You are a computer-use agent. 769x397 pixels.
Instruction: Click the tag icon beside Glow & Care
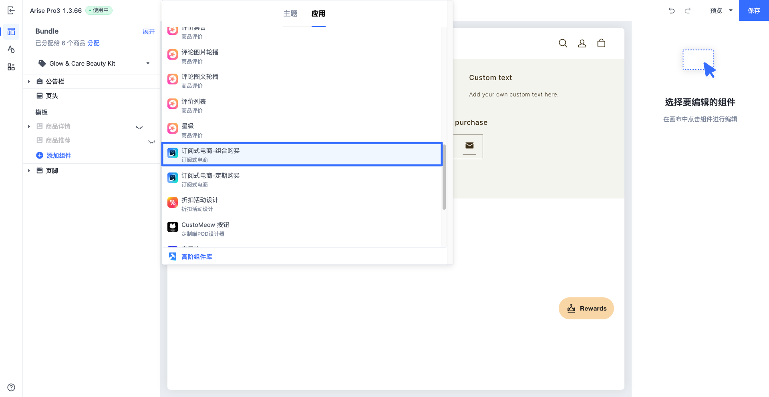coord(42,63)
